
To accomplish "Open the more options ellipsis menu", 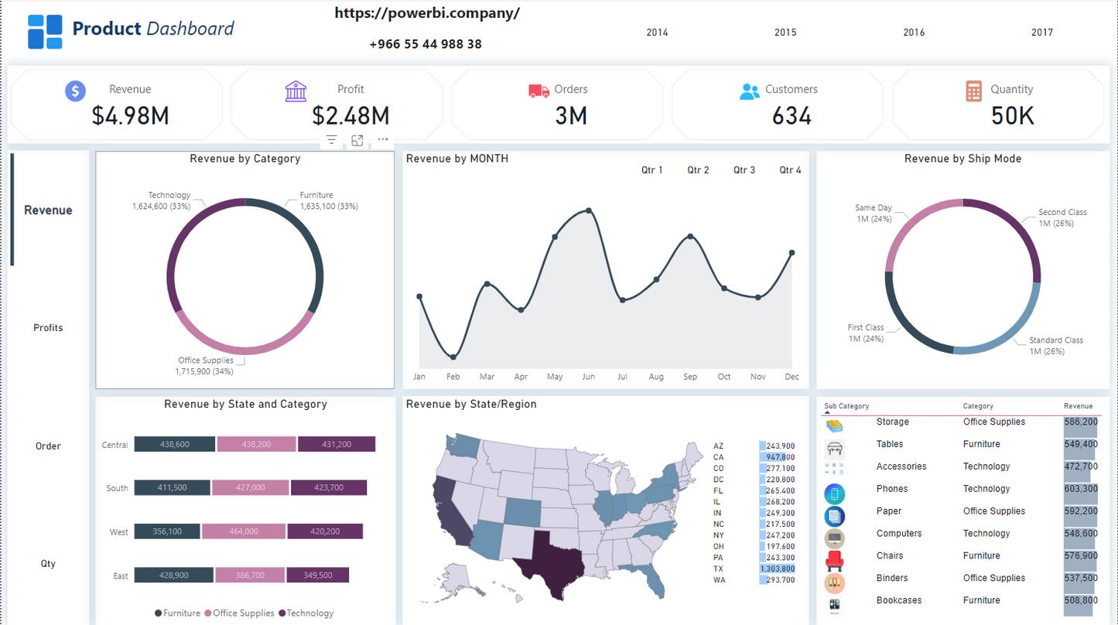I will point(383,140).
